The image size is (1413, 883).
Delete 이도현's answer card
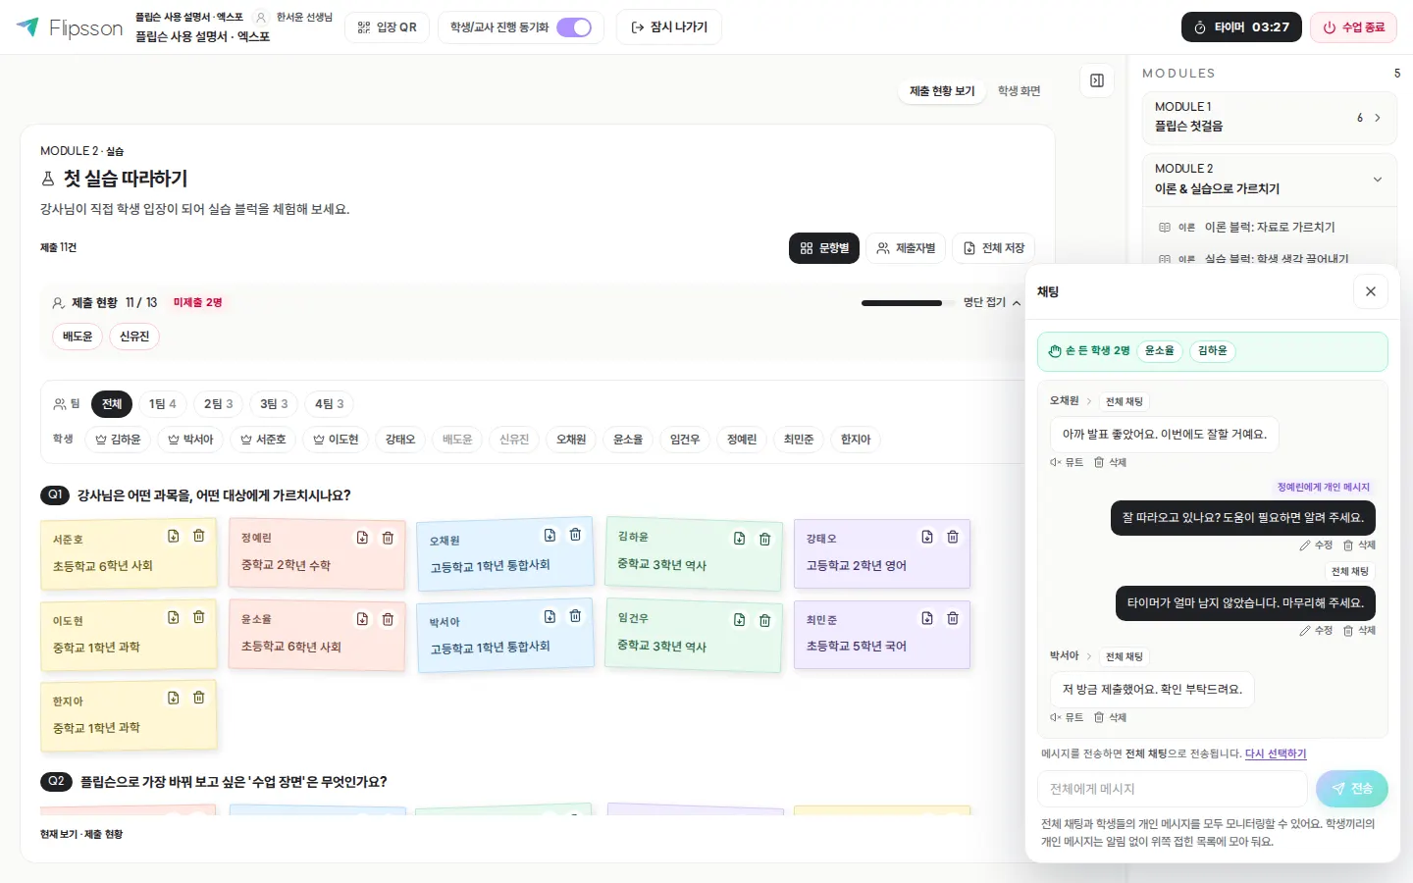199,617
